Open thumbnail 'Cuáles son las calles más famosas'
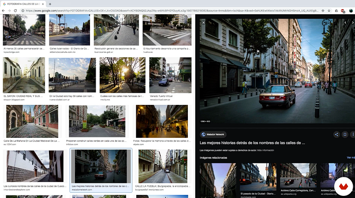355x198 pixels. pos(123,75)
